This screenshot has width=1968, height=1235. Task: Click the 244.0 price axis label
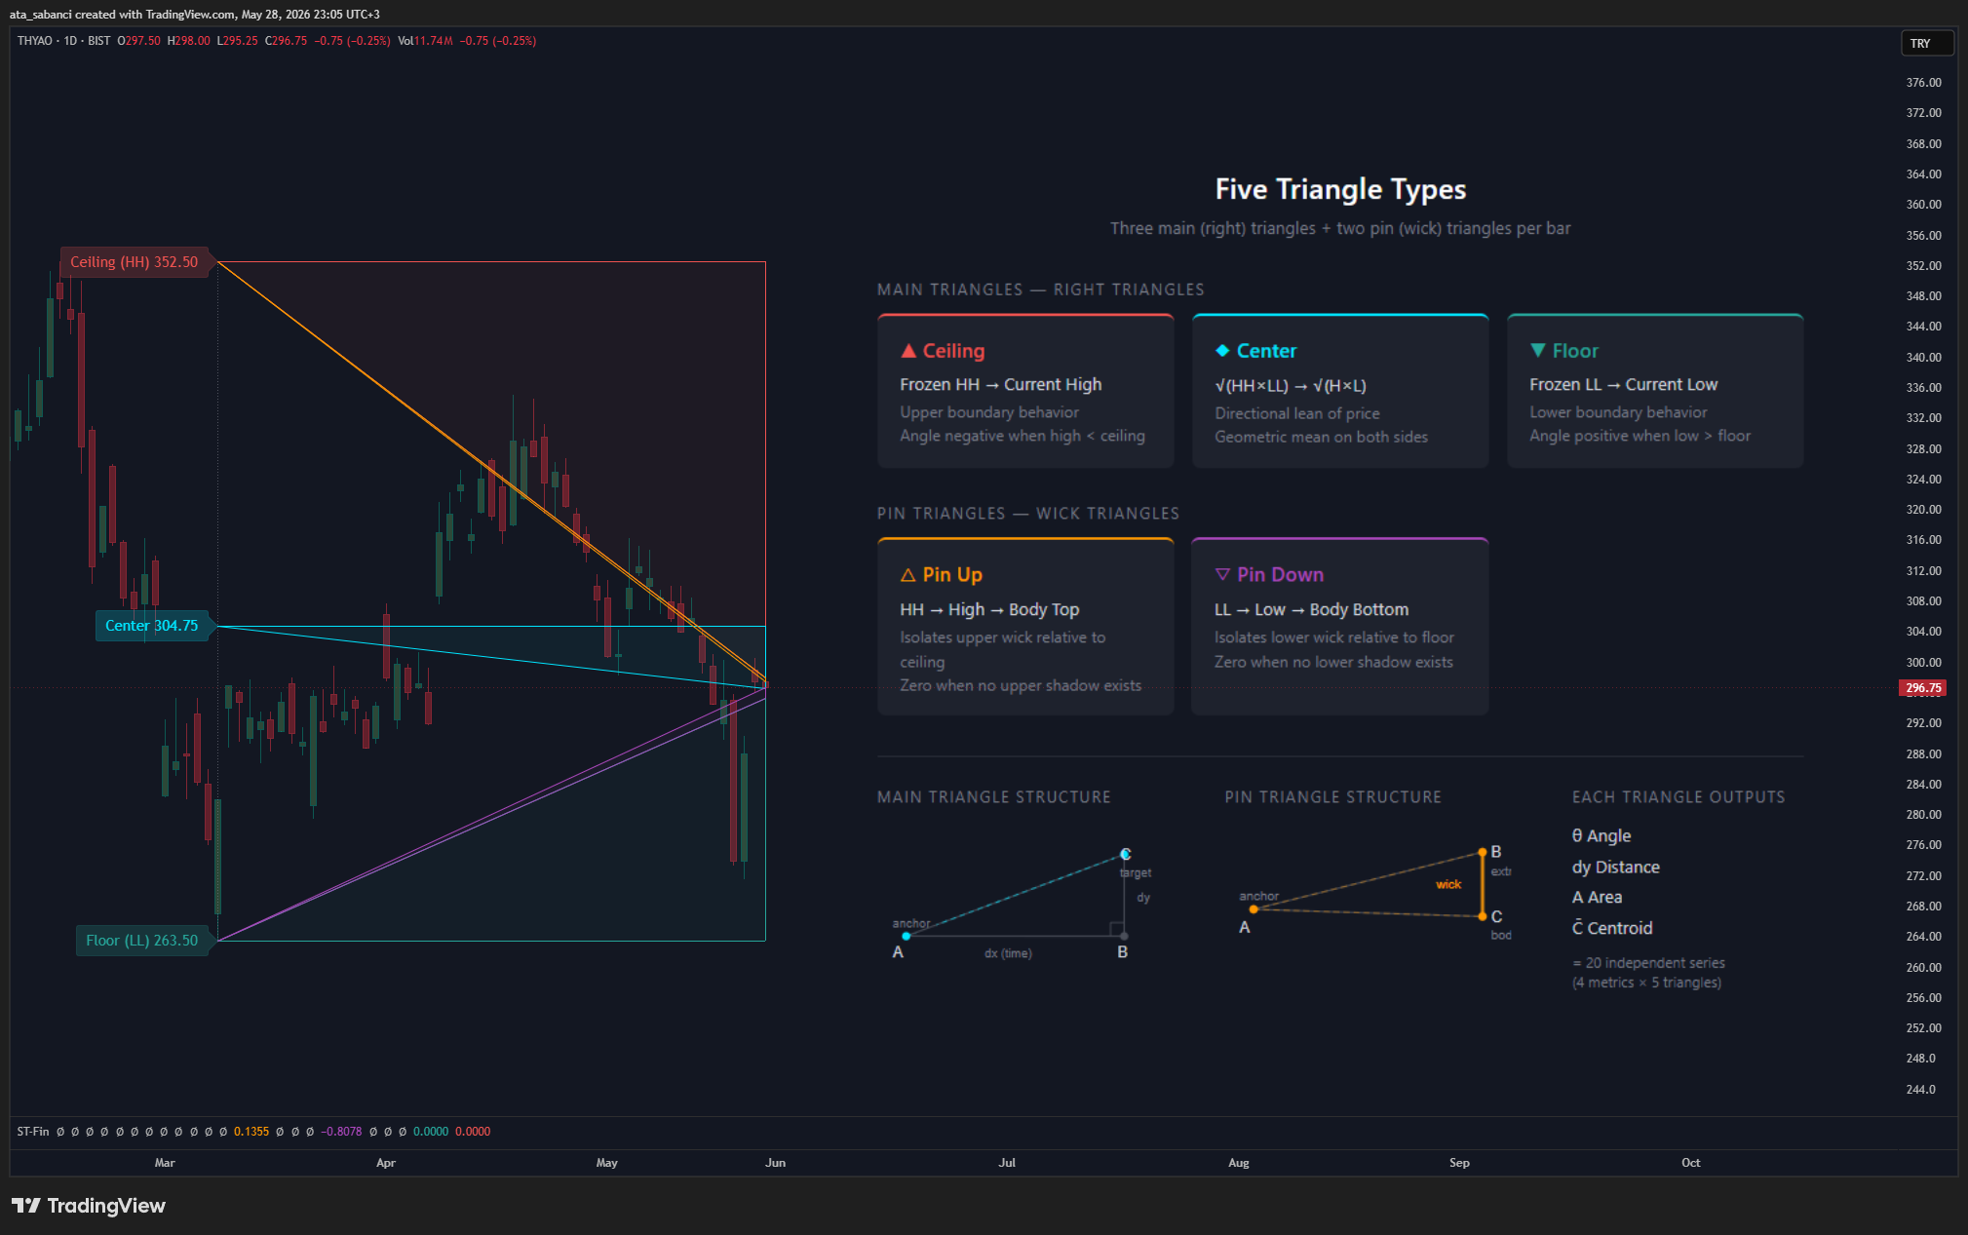coord(1921,1090)
